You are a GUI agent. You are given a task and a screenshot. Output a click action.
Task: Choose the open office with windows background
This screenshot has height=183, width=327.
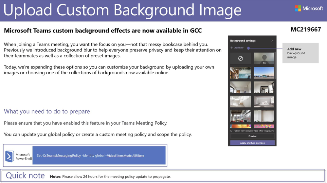click(x=241, y=116)
